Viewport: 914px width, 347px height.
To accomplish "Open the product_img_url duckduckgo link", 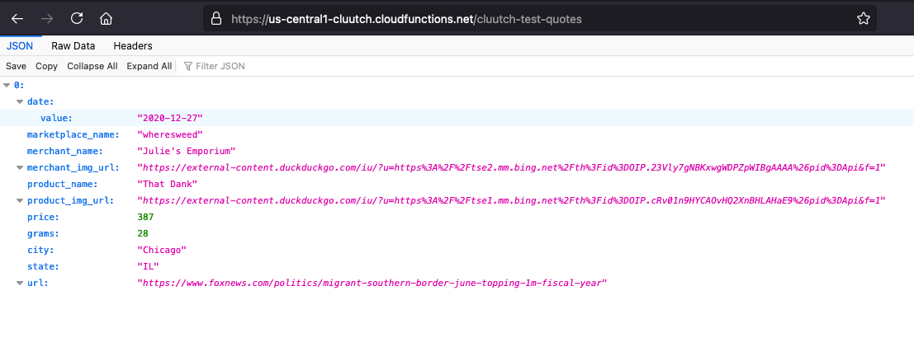I will click(511, 201).
